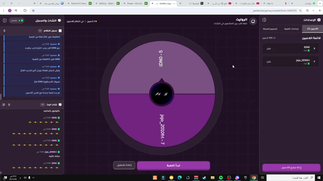Start the game (ابدأ اللعبة)
This screenshot has height=181, width=323.
coord(173,165)
